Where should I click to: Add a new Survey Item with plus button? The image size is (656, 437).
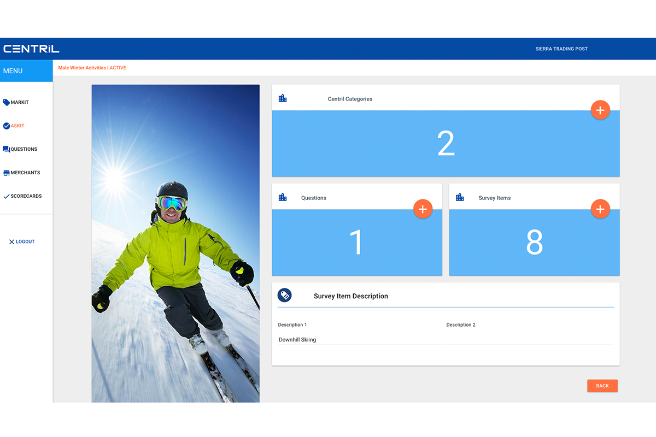pyautogui.click(x=600, y=209)
